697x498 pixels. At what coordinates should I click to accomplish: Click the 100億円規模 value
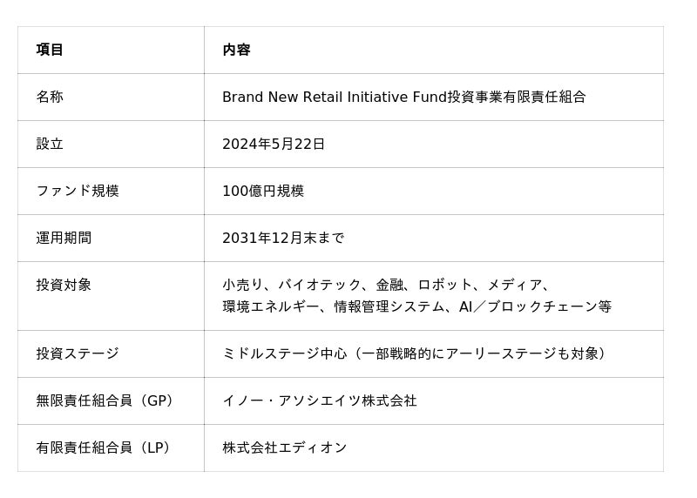click(x=263, y=191)
